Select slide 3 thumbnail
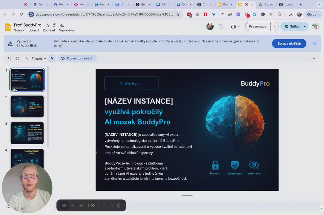This screenshot has height=215, width=324. point(27,133)
